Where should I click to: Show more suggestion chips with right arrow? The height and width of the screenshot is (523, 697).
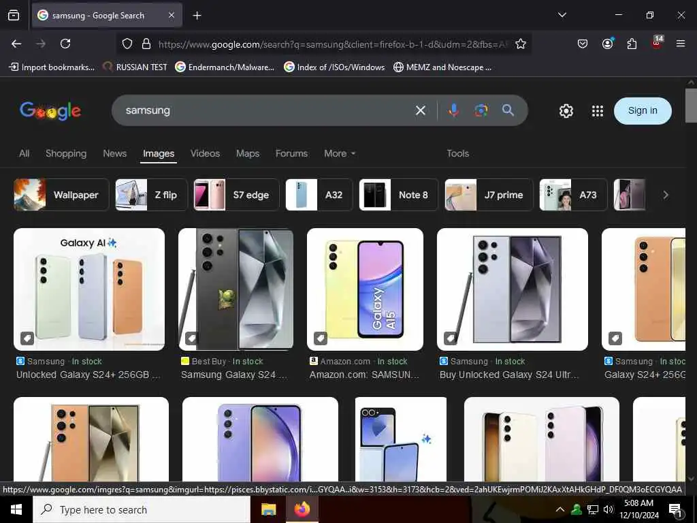click(666, 195)
